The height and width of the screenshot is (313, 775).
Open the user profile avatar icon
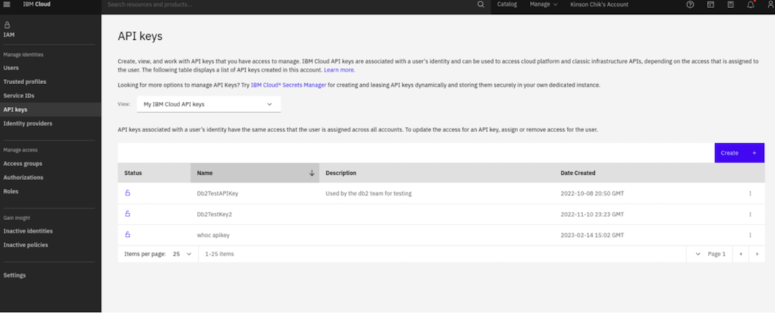pyautogui.click(x=771, y=4)
